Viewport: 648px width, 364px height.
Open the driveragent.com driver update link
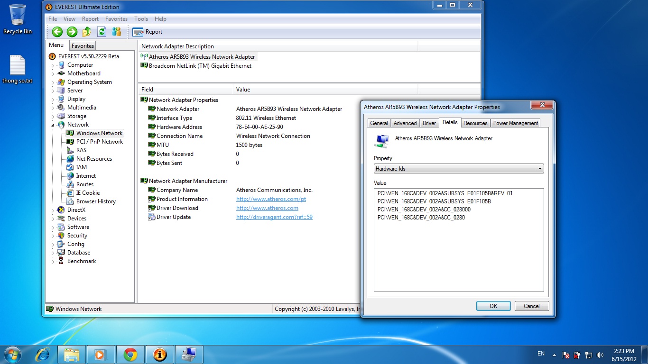pos(274,217)
